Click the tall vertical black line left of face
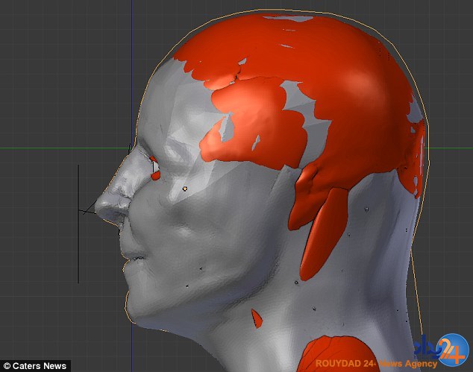Screen dimensions: 473x372 tap(78, 224)
